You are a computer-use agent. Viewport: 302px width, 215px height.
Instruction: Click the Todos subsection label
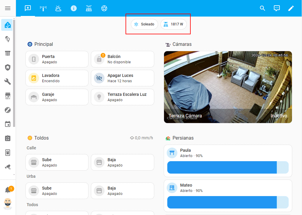click(x=32, y=205)
